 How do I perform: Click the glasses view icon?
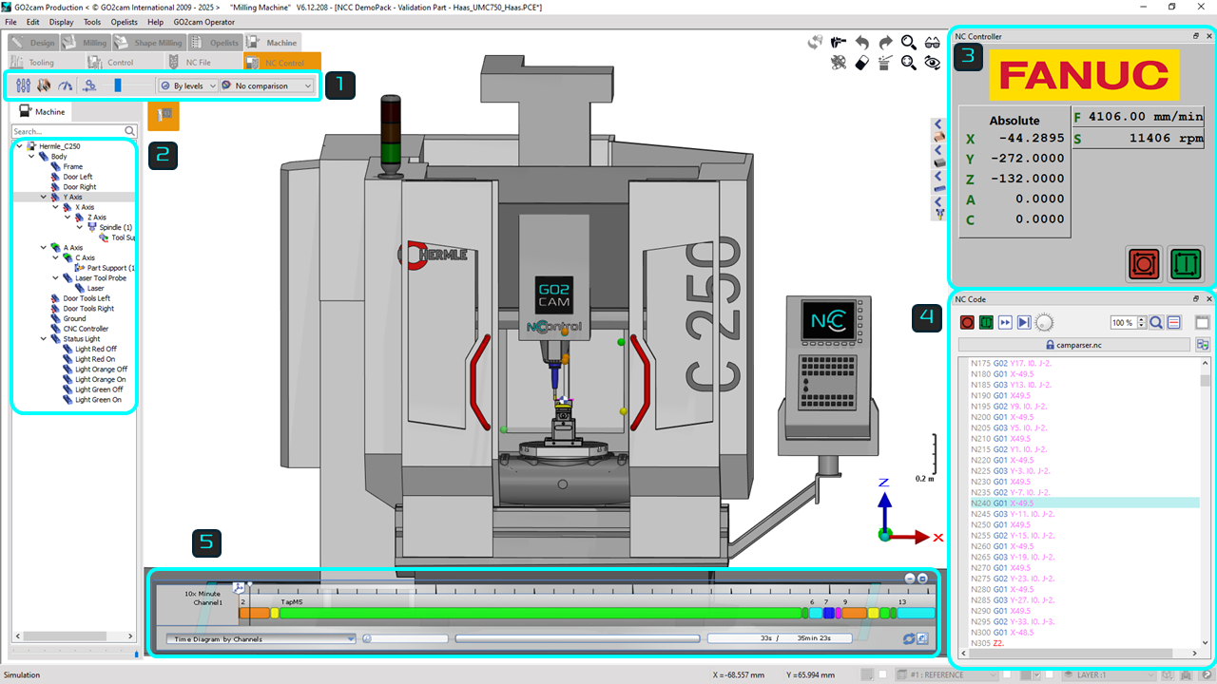pyautogui.click(x=933, y=43)
